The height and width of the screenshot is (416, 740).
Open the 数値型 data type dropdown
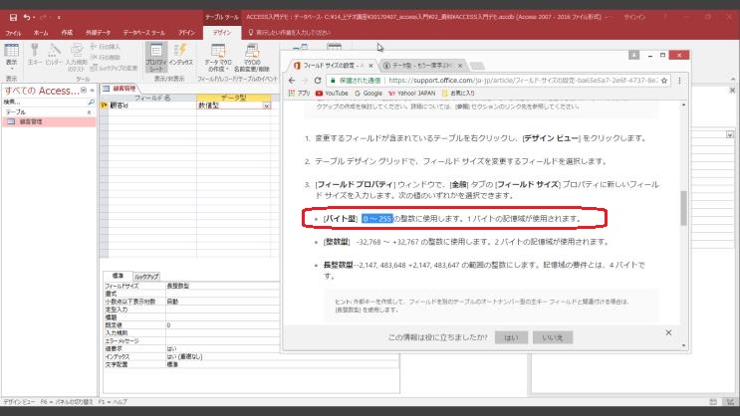click(x=267, y=105)
